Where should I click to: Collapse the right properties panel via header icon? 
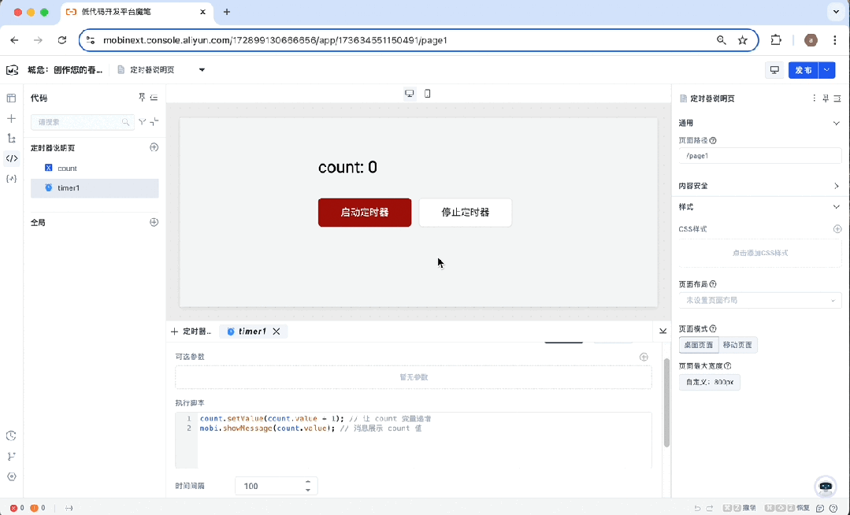pos(837,98)
